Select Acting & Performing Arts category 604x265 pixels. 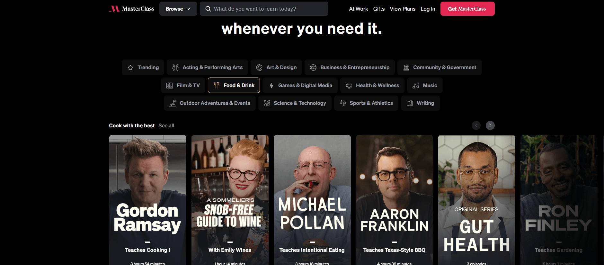(207, 67)
